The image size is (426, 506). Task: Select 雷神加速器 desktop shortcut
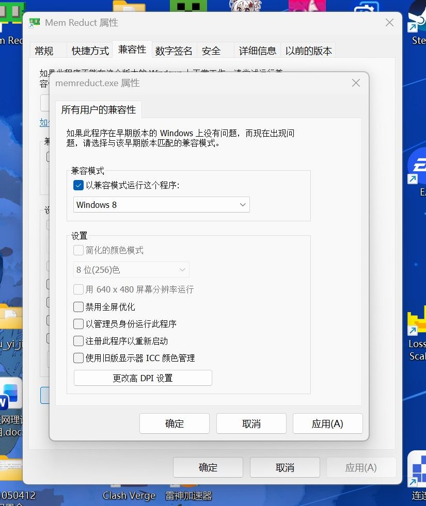(188, 495)
